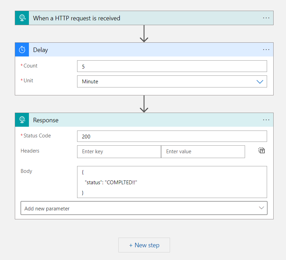Expand the When a HTTP request is received card
Viewport: 286px width, 260px height.
pyautogui.click(x=144, y=18)
